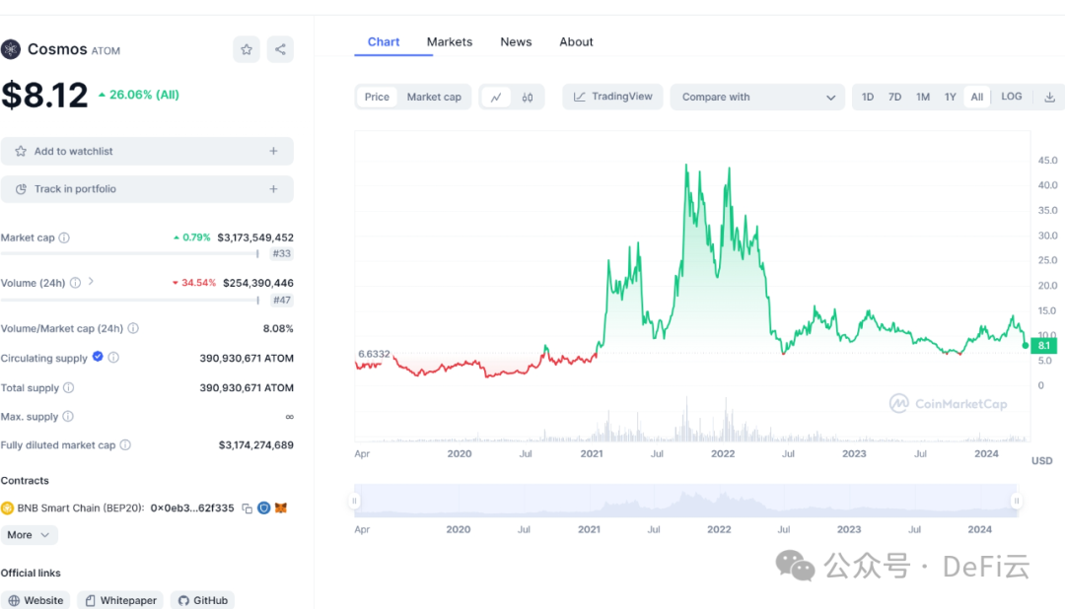This screenshot has height=609, width=1065.
Task: Select the Market cap chart toggle
Action: click(x=434, y=97)
